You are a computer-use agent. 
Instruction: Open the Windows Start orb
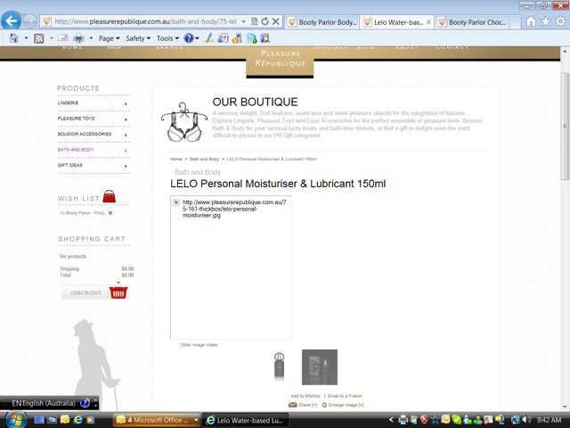click(14, 420)
